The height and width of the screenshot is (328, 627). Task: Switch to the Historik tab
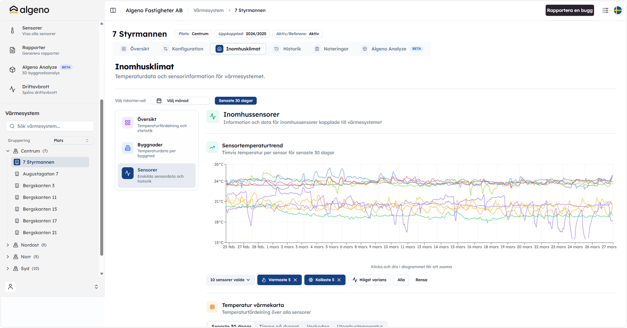coord(287,49)
